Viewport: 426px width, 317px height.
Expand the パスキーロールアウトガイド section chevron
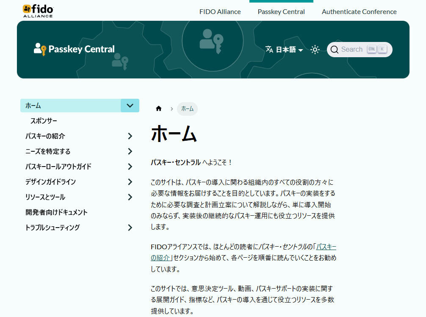(130, 167)
